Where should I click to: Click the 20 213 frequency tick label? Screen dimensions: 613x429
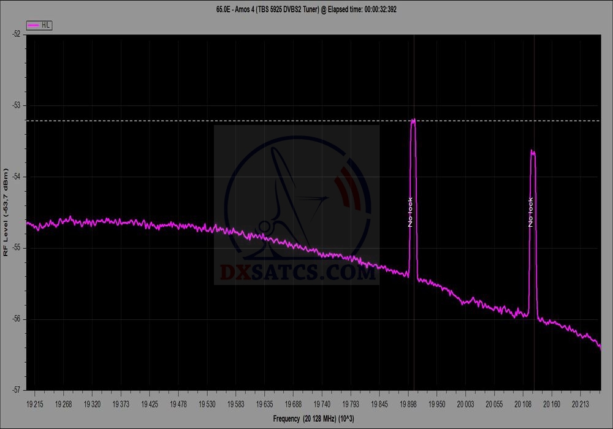click(581, 404)
